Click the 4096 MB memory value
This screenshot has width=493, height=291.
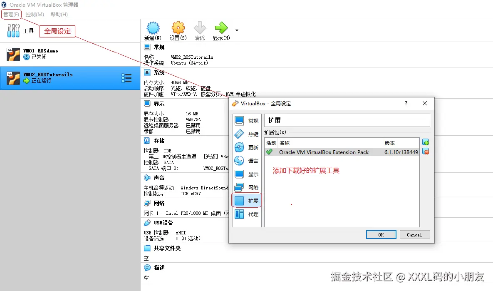pyautogui.click(x=180, y=82)
